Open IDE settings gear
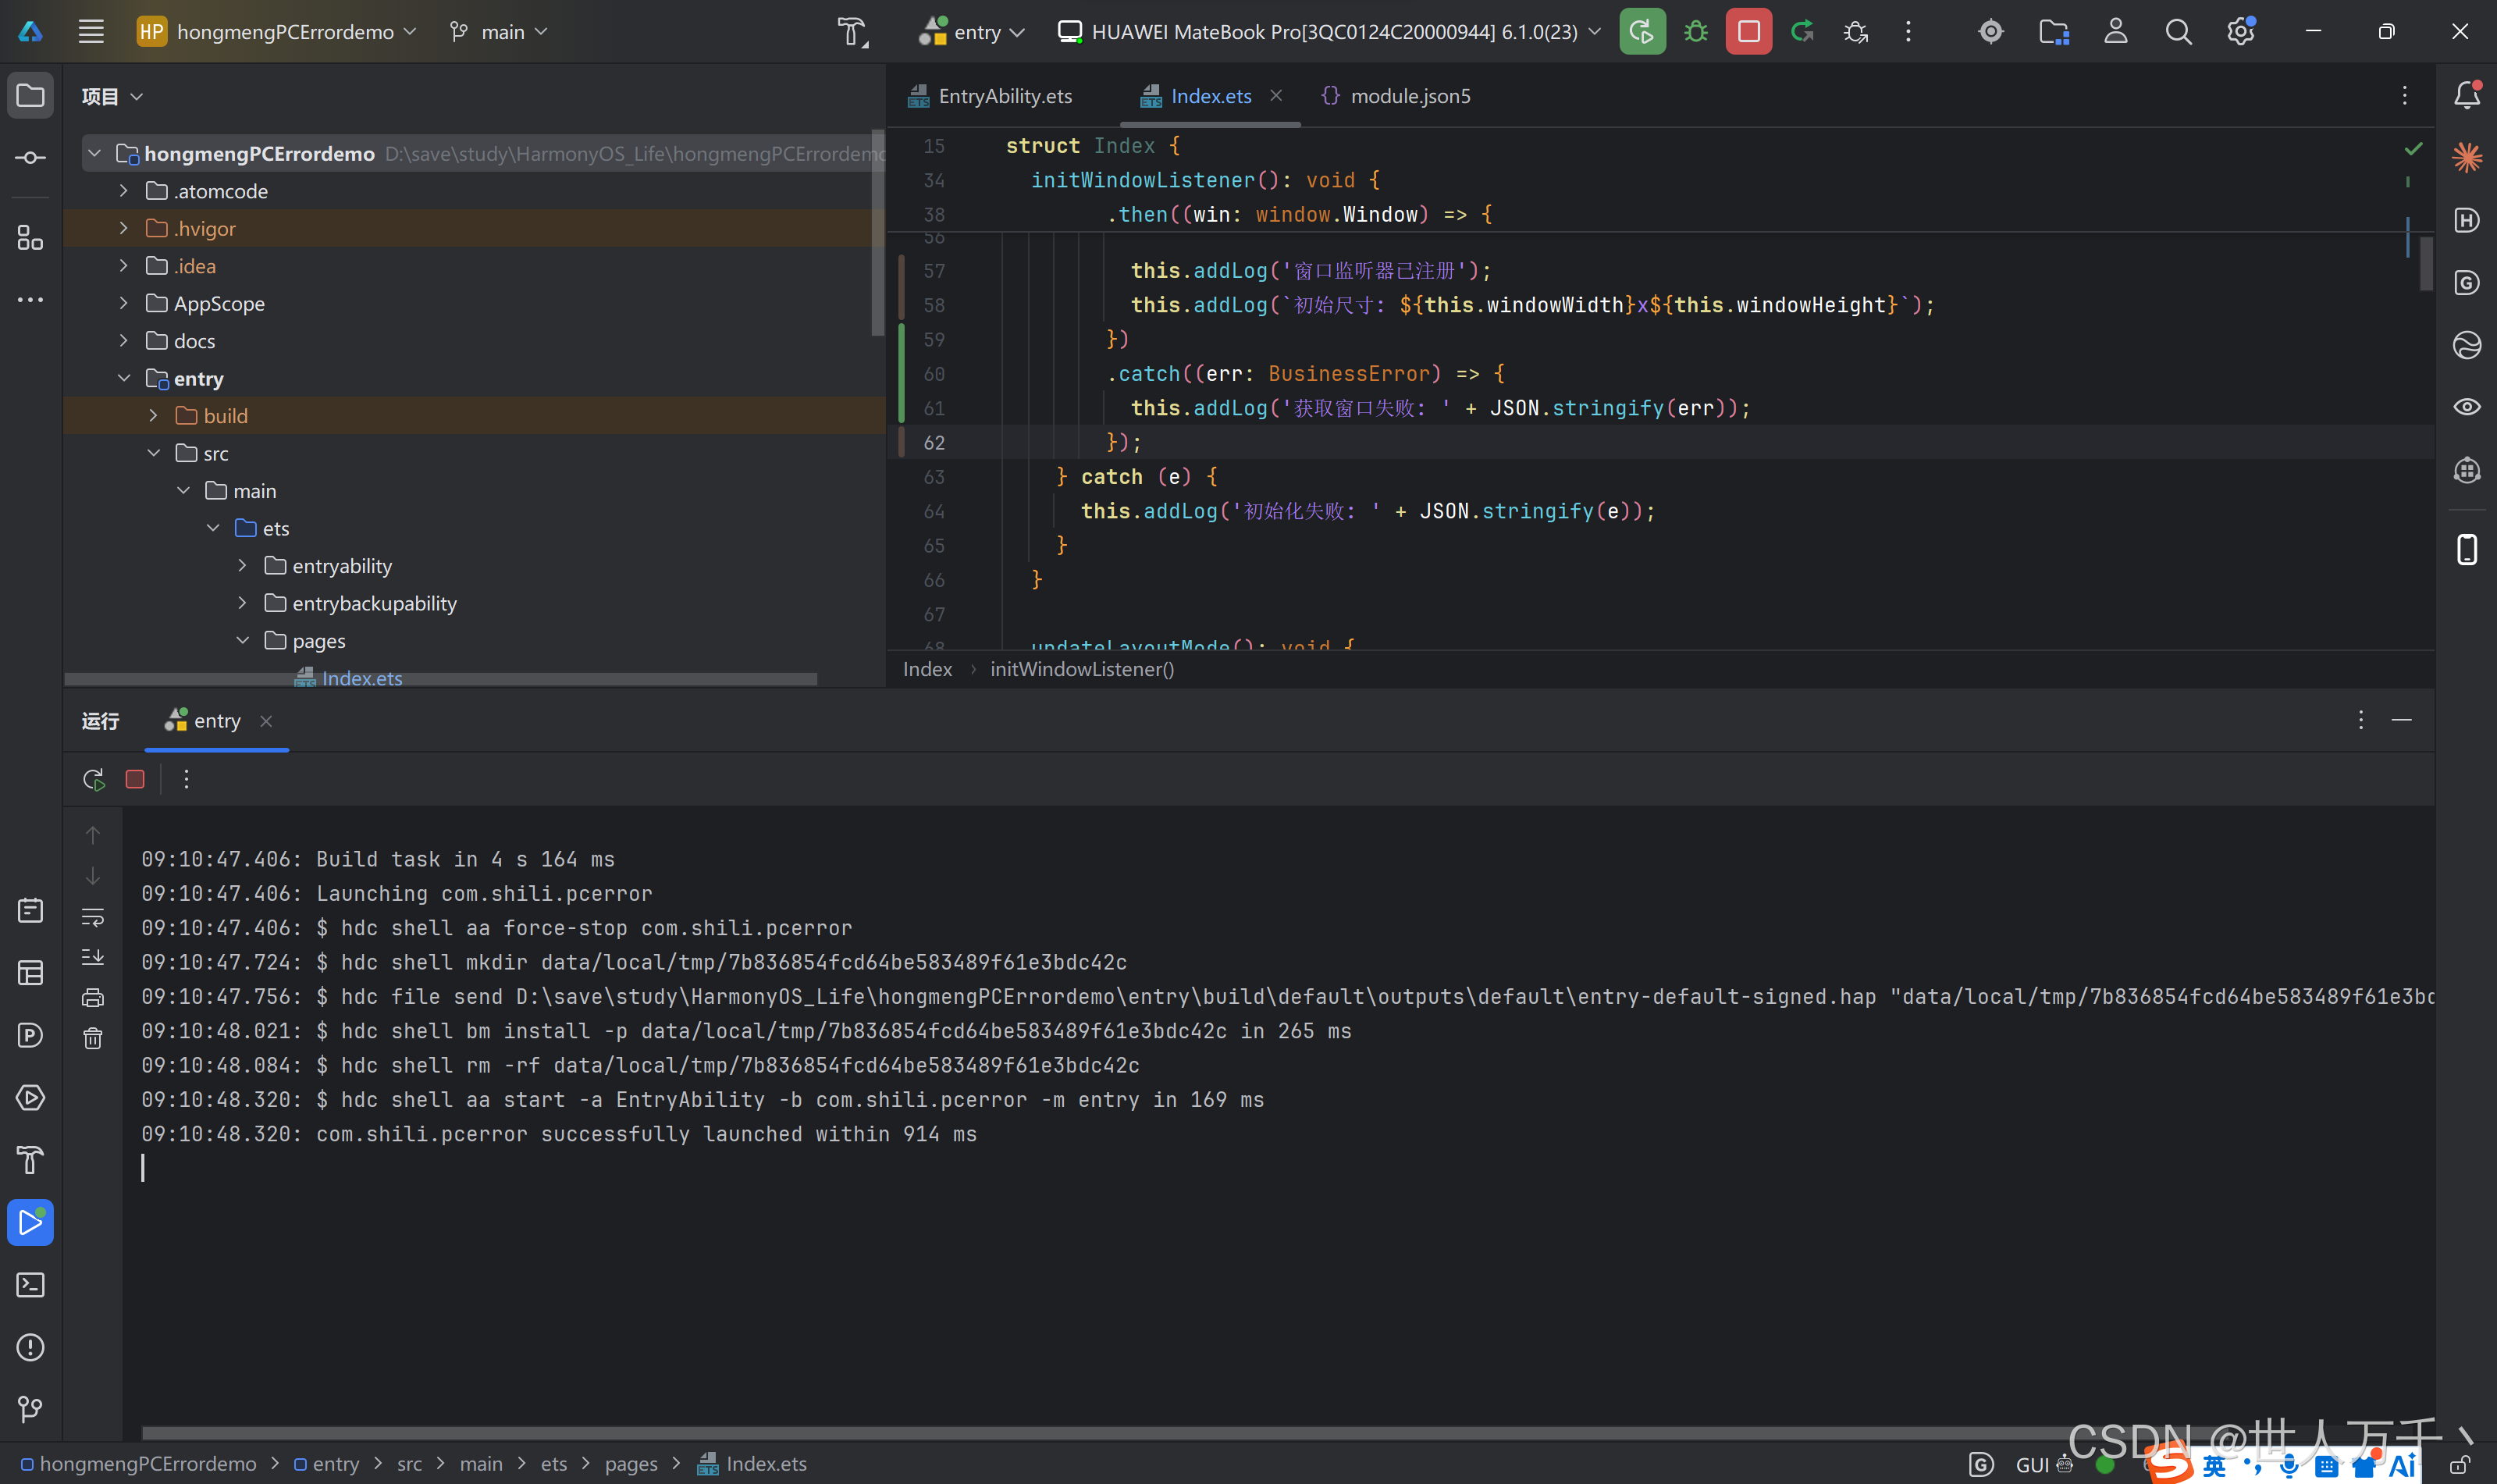This screenshot has height=1484, width=2497. pos(2241,31)
